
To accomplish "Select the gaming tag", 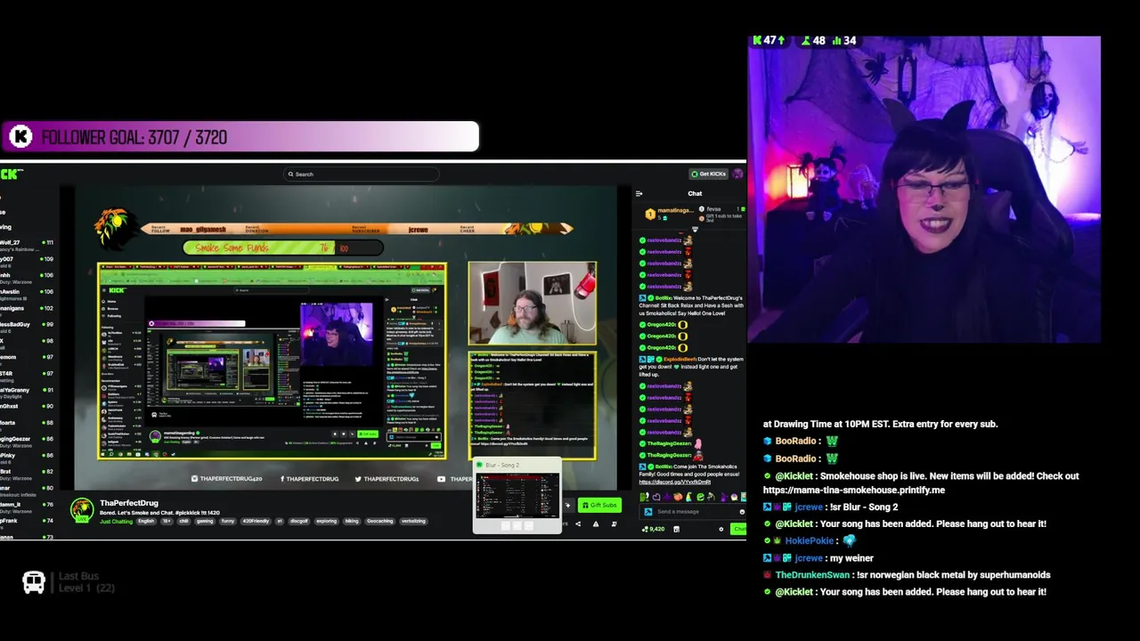I will click(205, 522).
